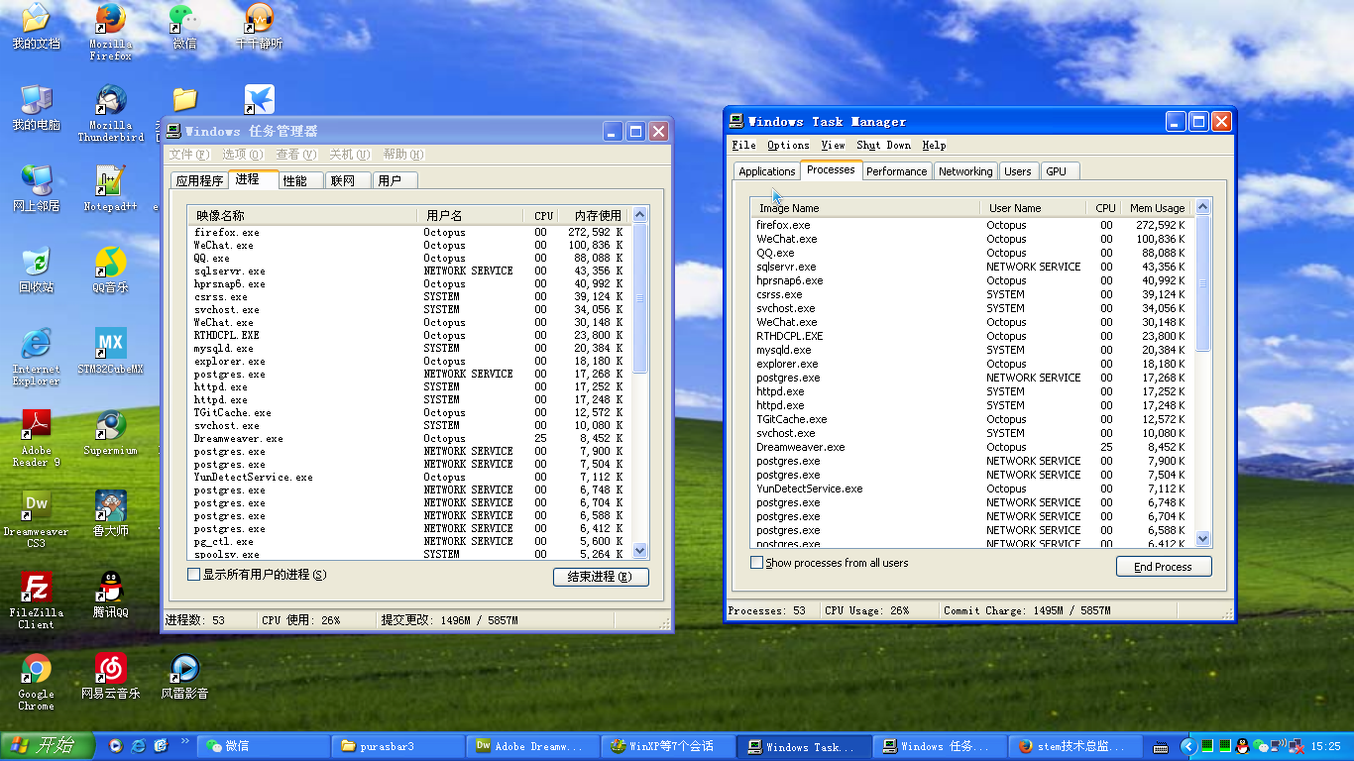Open the View menu in Task Manager

pyautogui.click(x=833, y=145)
